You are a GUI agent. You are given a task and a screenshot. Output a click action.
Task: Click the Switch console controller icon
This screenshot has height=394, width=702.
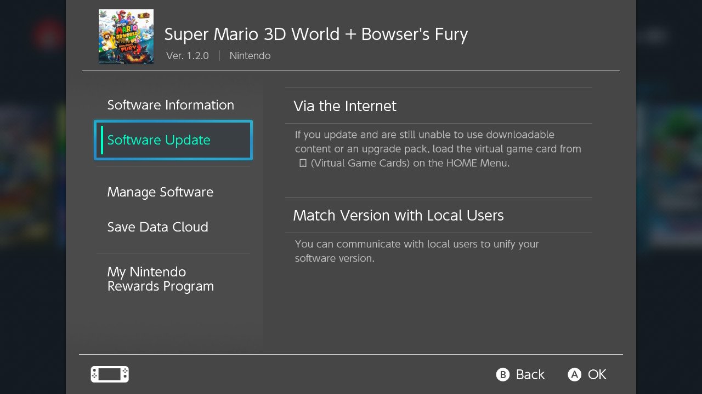click(110, 374)
